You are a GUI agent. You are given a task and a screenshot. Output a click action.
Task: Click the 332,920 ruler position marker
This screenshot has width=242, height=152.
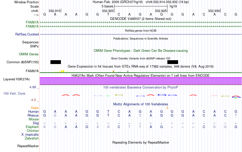(x=108, y=11)
